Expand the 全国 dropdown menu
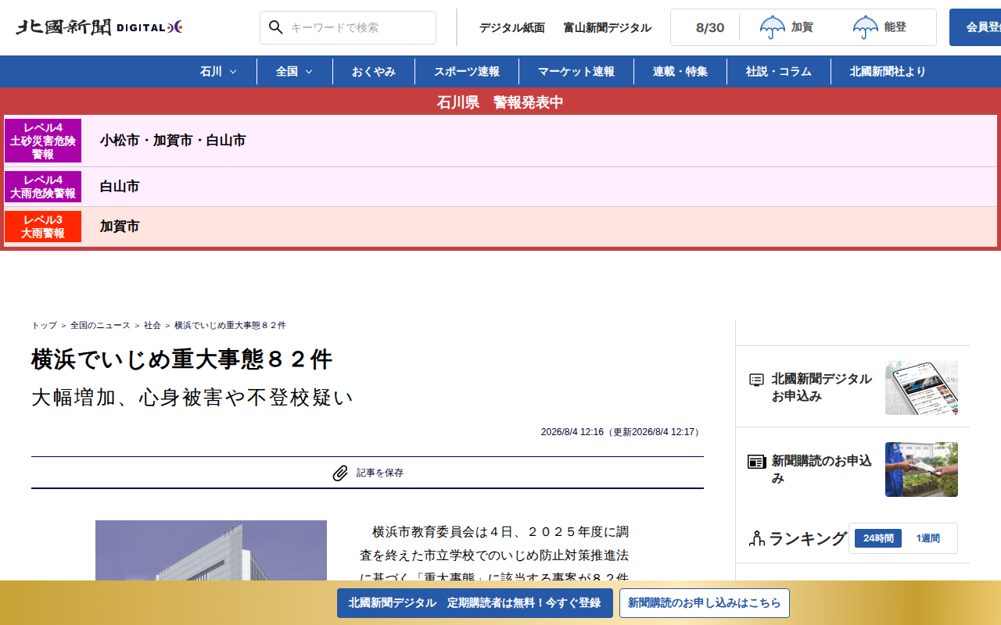This screenshot has width=1001, height=625. (295, 71)
